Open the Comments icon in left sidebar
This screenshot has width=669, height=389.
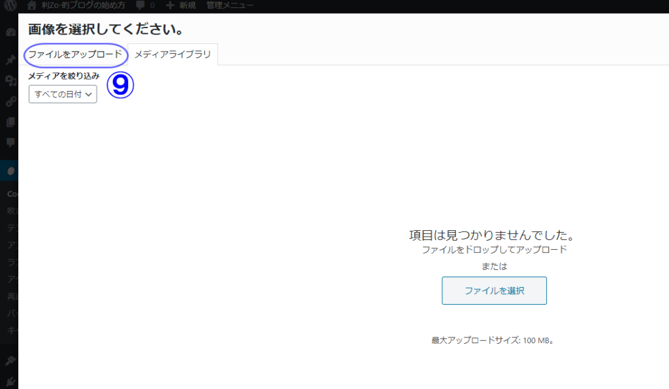10,143
